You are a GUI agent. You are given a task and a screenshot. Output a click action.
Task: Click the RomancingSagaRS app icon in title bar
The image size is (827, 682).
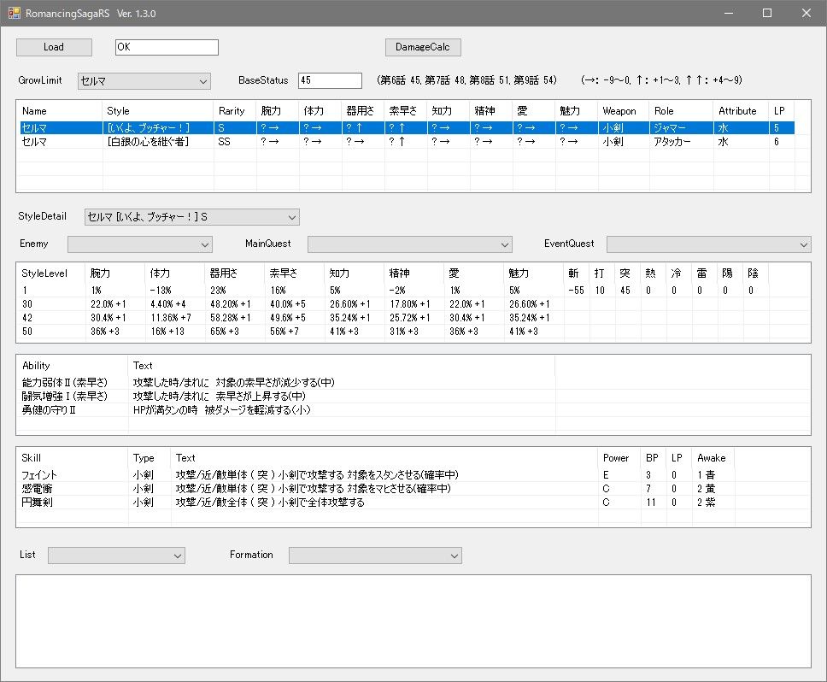click(x=15, y=13)
